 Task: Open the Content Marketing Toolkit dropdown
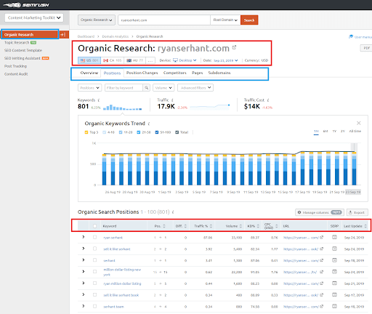[34, 17]
